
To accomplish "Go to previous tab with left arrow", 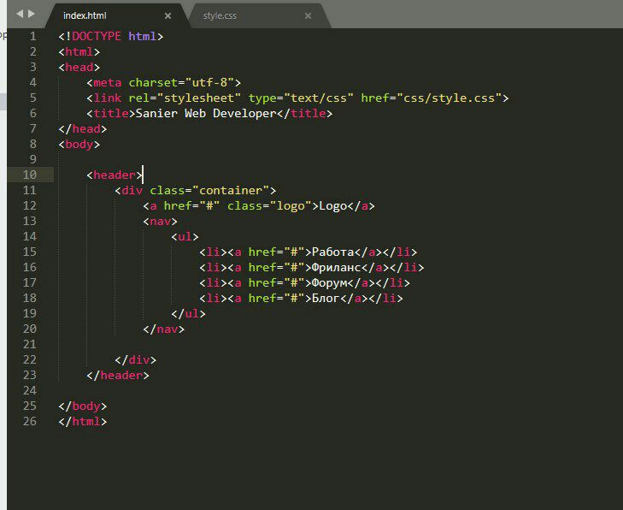I will coord(20,14).
